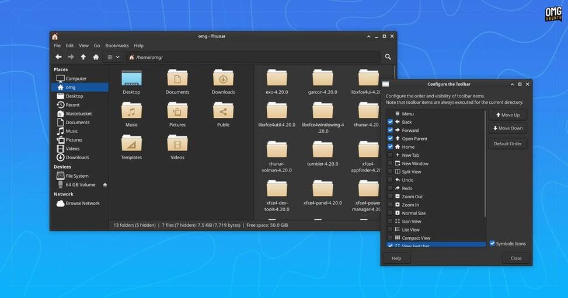Enable the Split View checkbox
This screenshot has width=568, height=298.
click(x=390, y=171)
